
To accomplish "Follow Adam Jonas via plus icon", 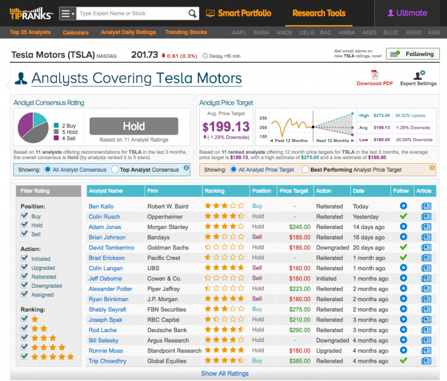I will click(x=403, y=227).
